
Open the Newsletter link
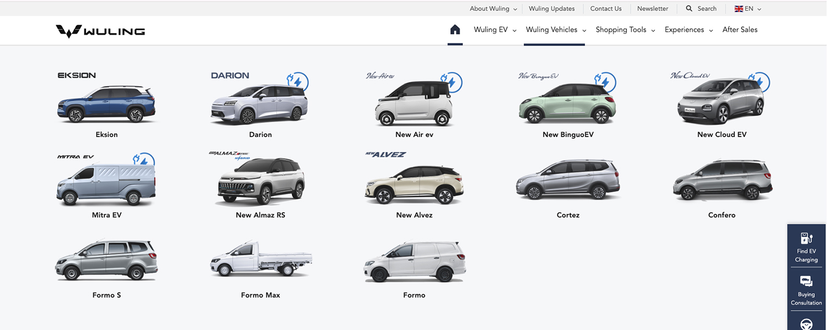click(x=652, y=9)
